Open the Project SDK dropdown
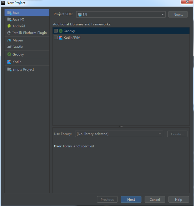This screenshot has height=206, width=194. [x=121, y=14]
